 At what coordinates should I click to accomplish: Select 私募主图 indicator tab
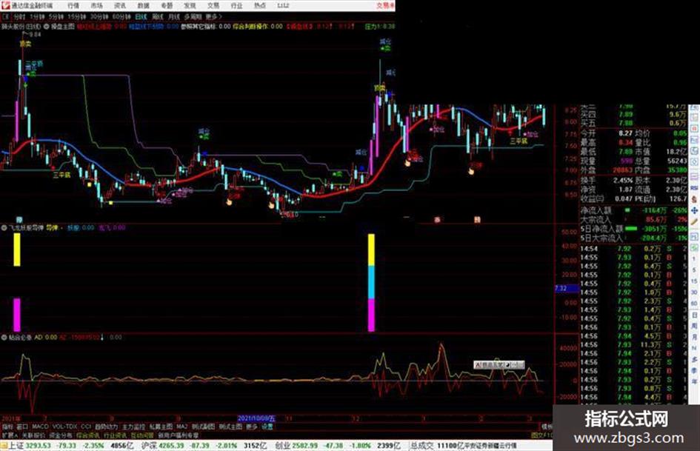click(161, 427)
